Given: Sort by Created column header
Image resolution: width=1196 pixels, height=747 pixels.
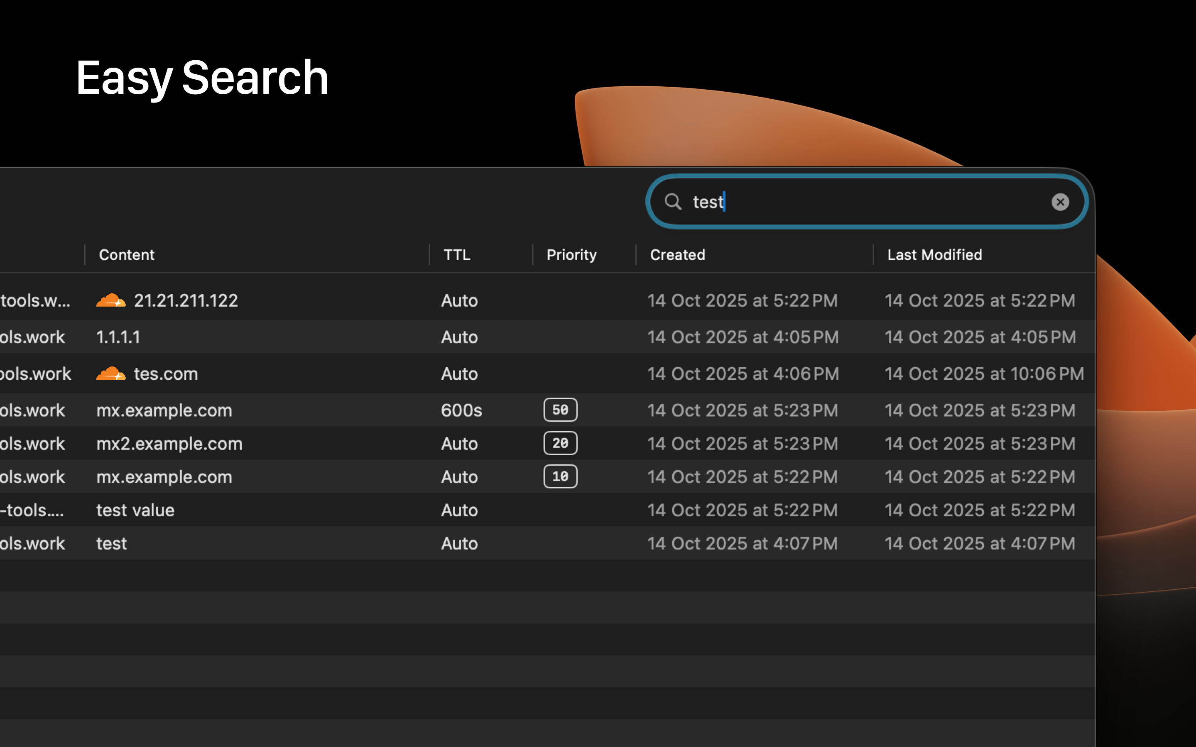Looking at the screenshot, I should coord(678,254).
